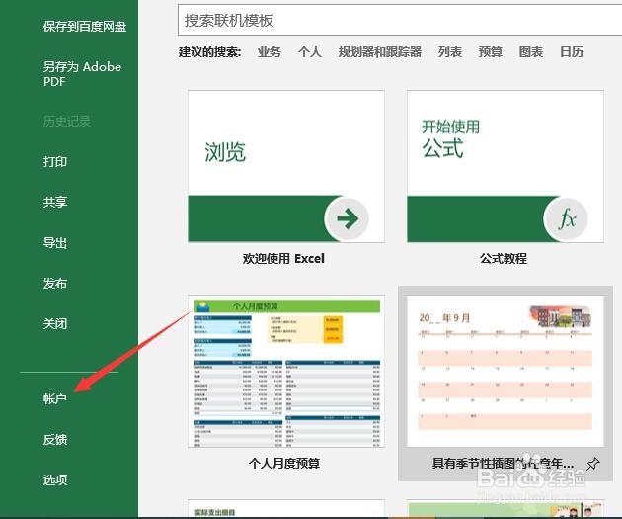Open the 打印 page

(x=55, y=161)
